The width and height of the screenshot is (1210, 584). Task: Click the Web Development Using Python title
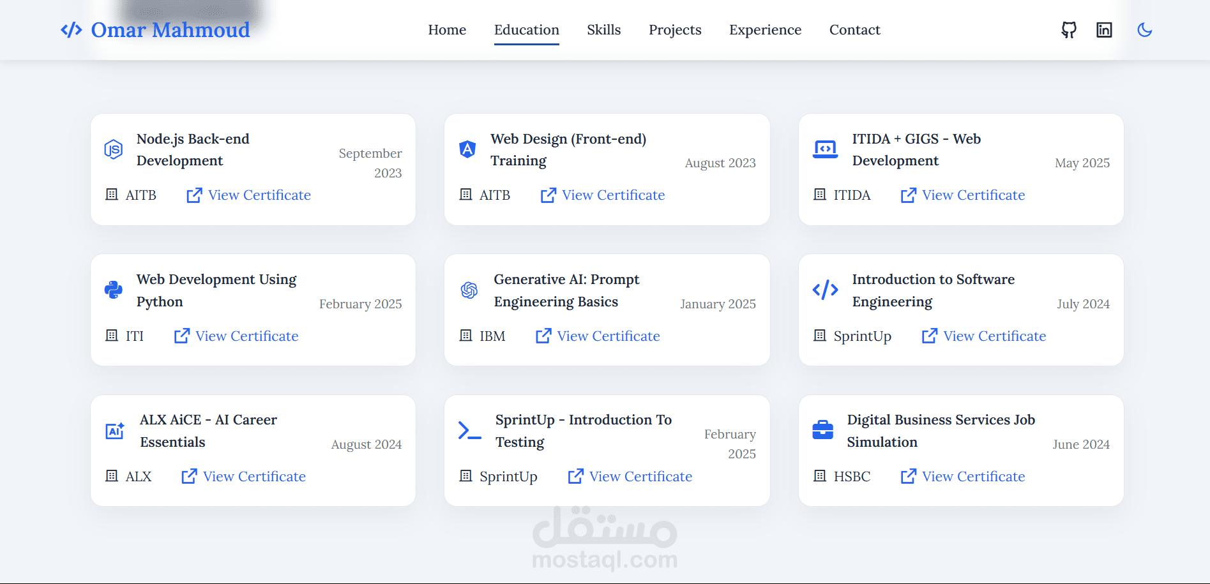[216, 290]
